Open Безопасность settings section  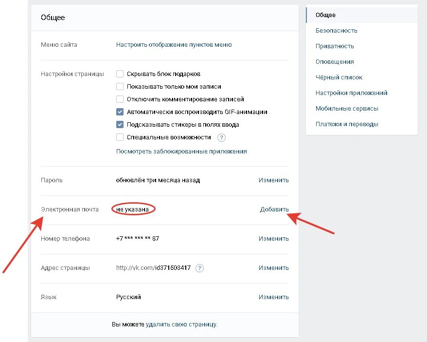coord(337,31)
